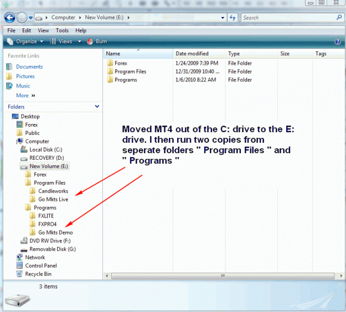This screenshot has height=312, width=346.
Task: Open the Views dropdown arrow
Action: (79, 41)
